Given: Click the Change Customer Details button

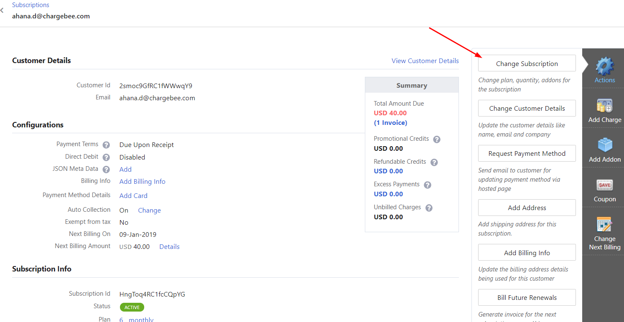Looking at the screenshot, I should pos(527,108).
